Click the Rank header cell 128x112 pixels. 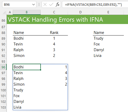[x=54, y=33]
